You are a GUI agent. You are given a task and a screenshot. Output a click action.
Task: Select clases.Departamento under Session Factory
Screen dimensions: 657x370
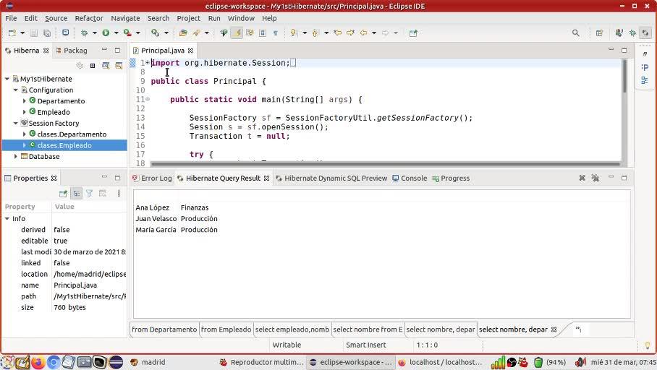tap(72, 134)
